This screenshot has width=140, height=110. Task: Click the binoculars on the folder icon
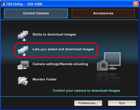25,83
